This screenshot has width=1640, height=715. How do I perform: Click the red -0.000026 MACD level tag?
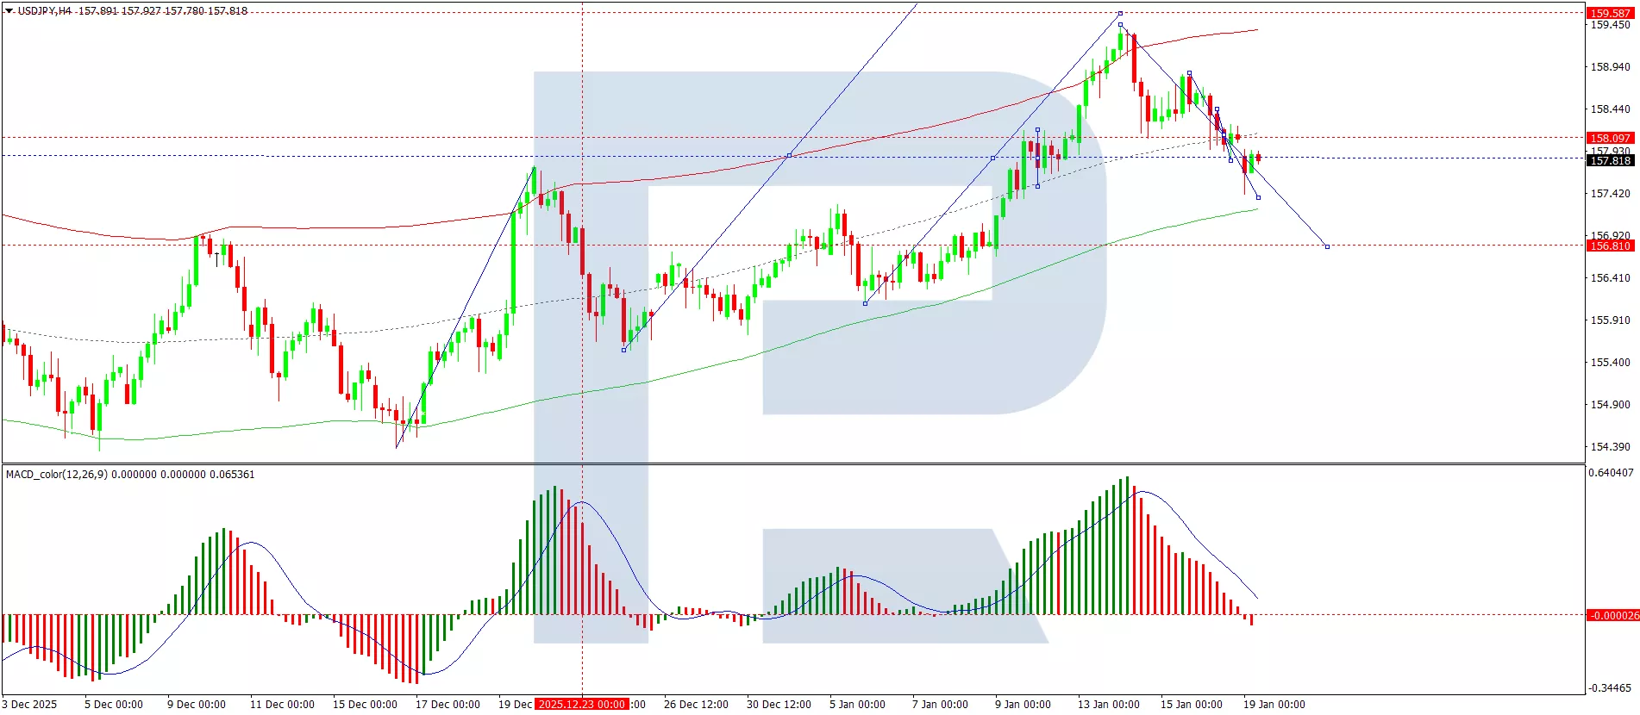[1612, 615]
